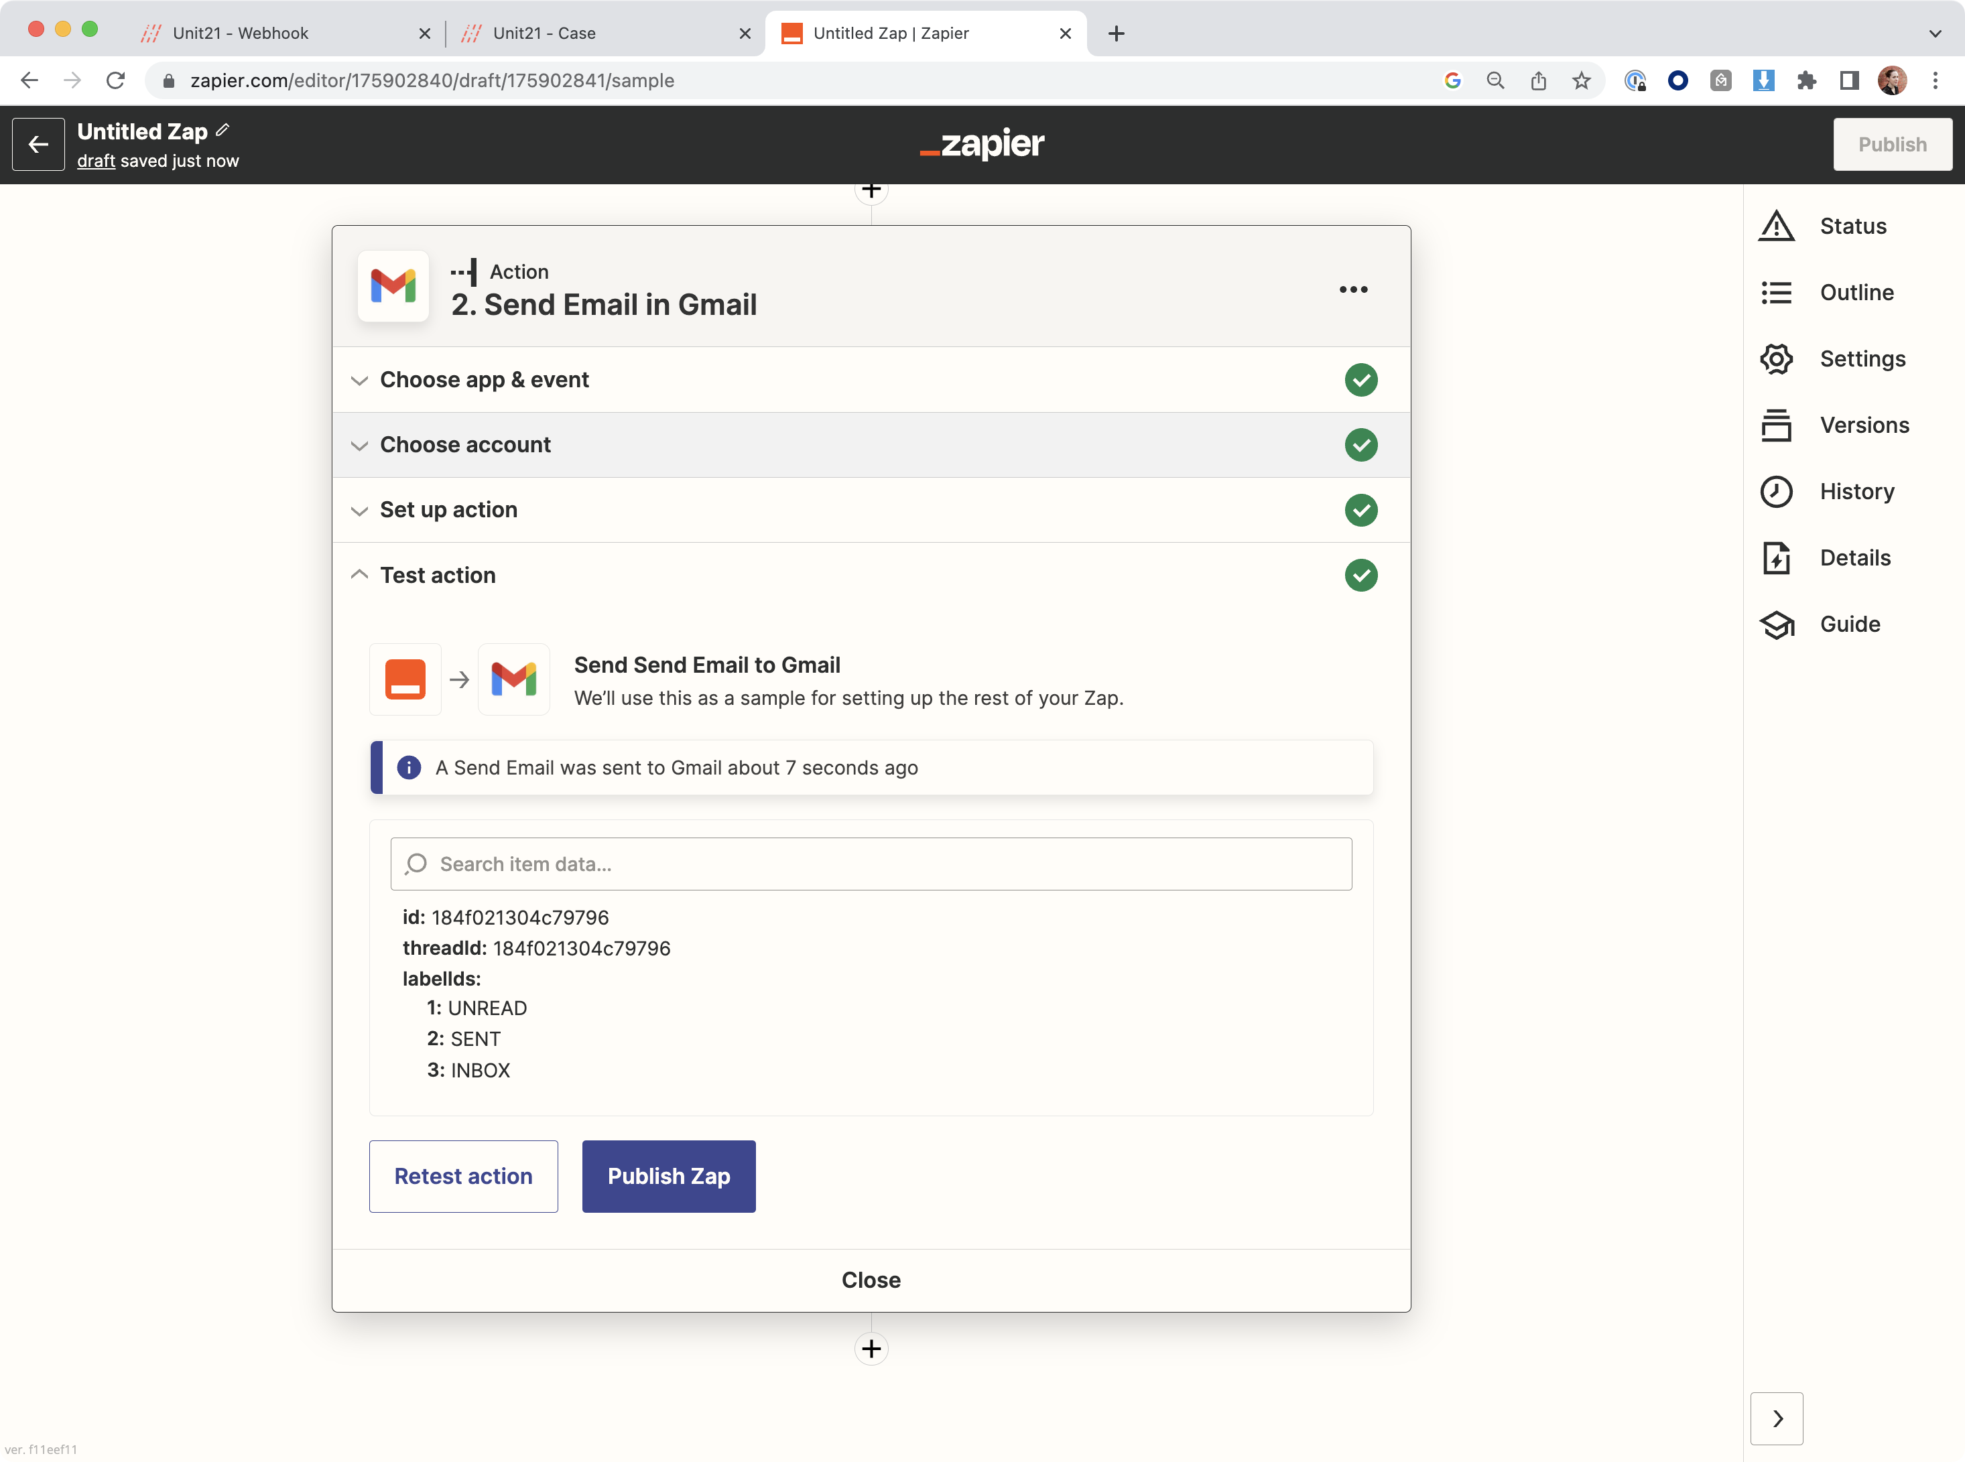Open the Outline list icon

[1775, 293]
